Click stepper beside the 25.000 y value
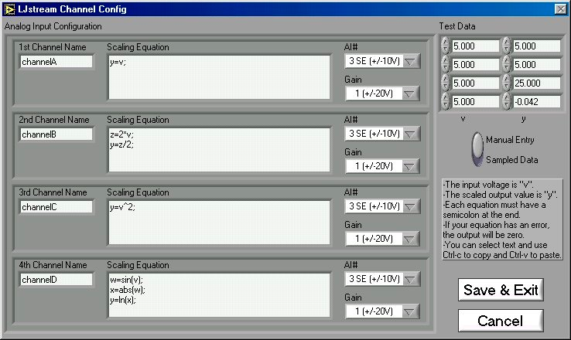 click(x=508, y=83)
